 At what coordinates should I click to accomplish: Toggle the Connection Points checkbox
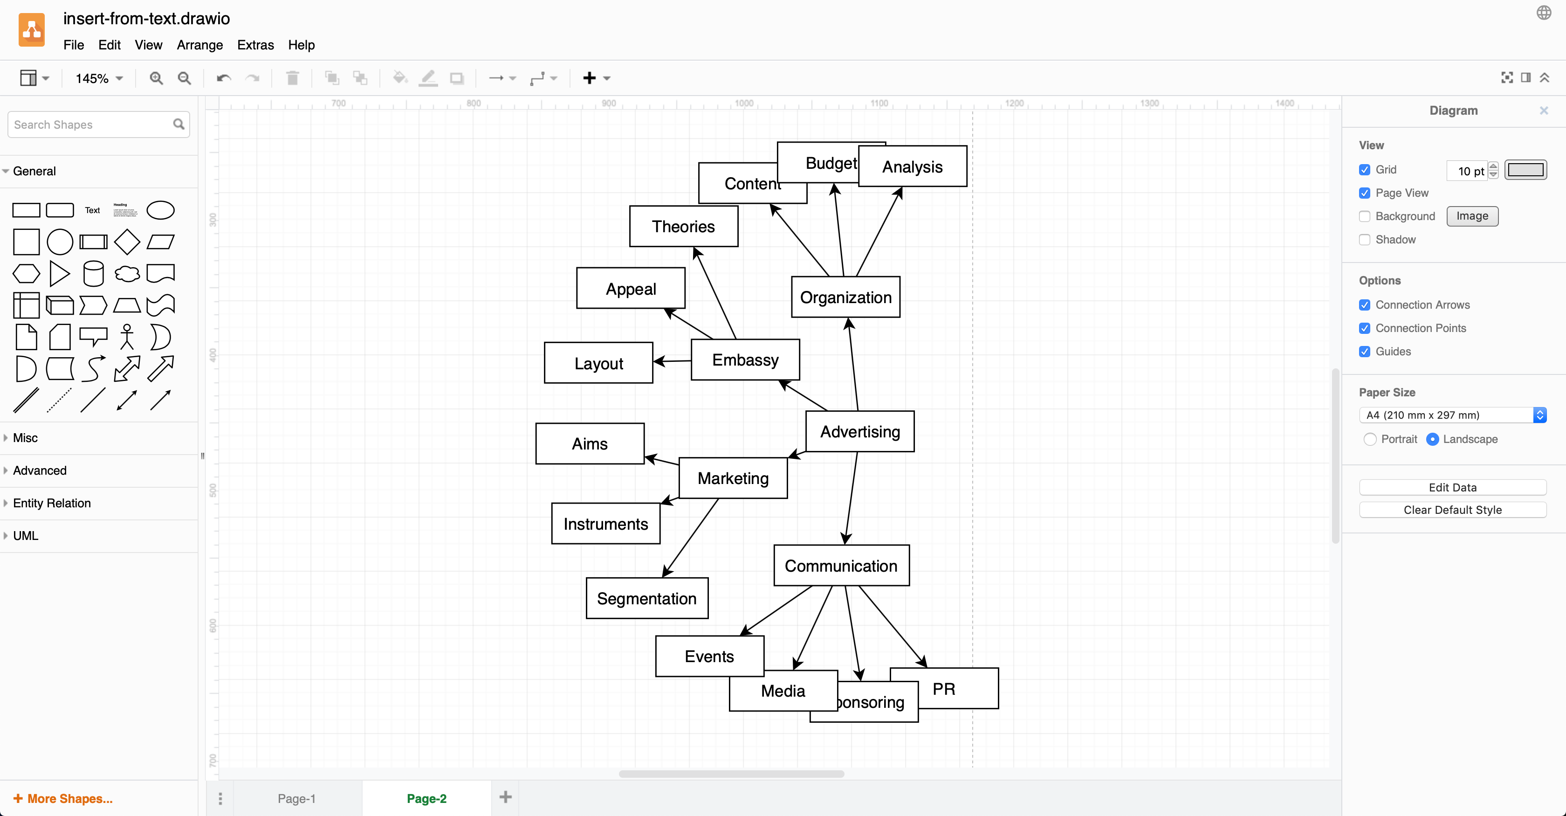click(1365, 327)
